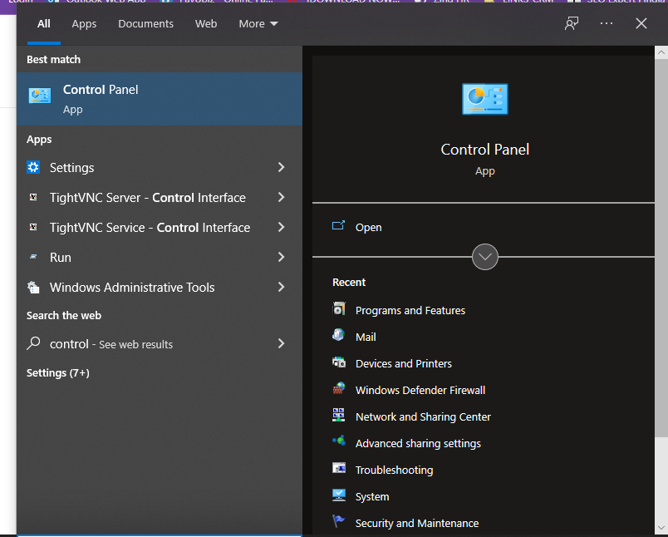Open Settings (7+) results group

click(58, 373)
